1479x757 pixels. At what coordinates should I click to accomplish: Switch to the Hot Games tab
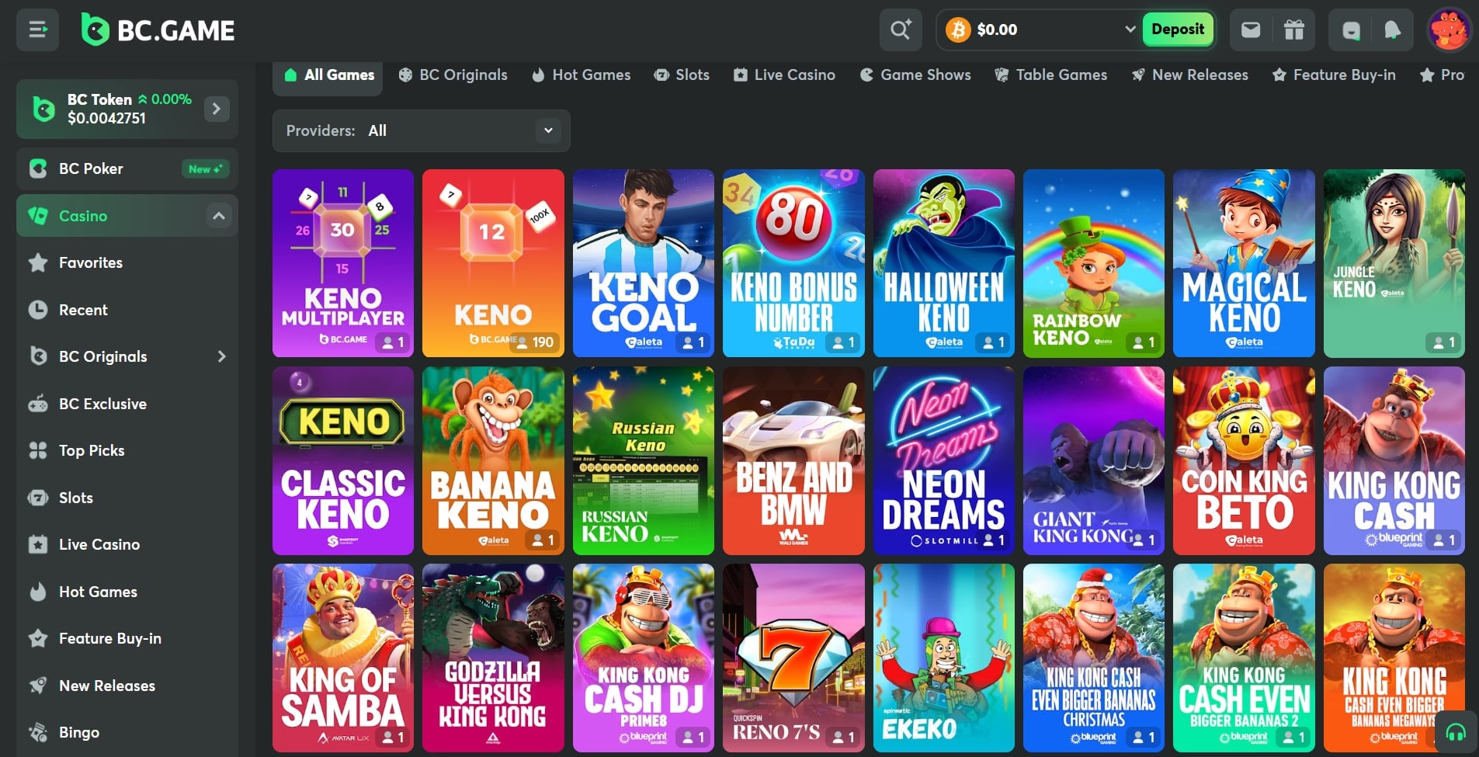tap(581, 75)
